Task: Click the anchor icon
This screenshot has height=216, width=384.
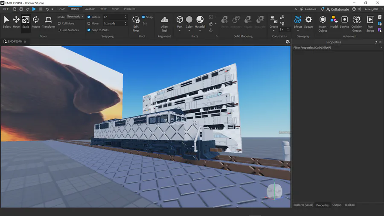Action: tap(211, 30)
